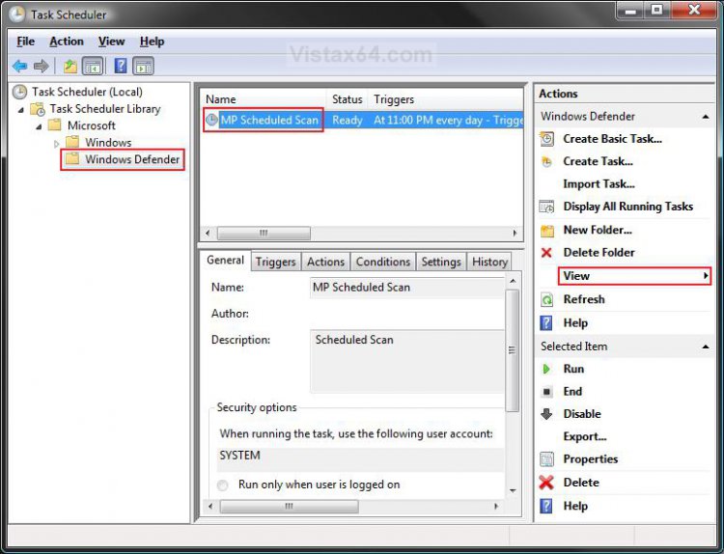Click the gray Forward arrow toolbar icon
Viewport: 724px width, 554px height.
(42, 66)
